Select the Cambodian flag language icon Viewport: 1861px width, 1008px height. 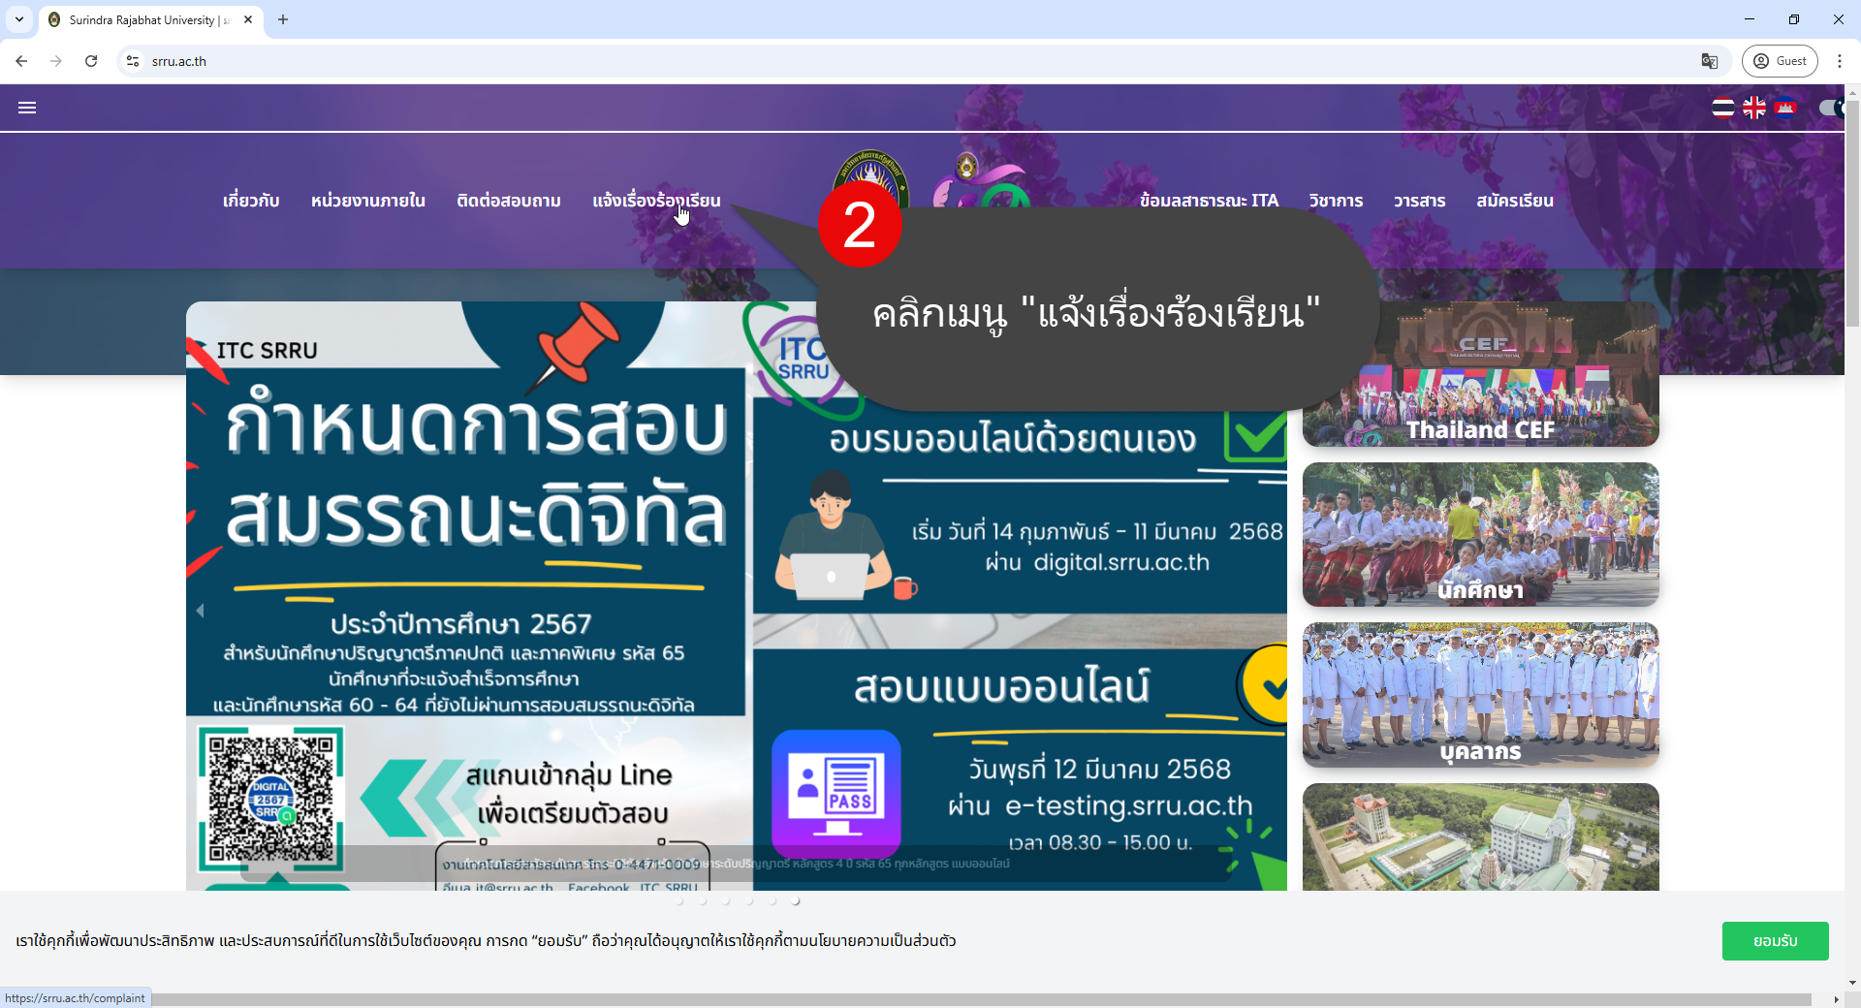(1786, 108)
